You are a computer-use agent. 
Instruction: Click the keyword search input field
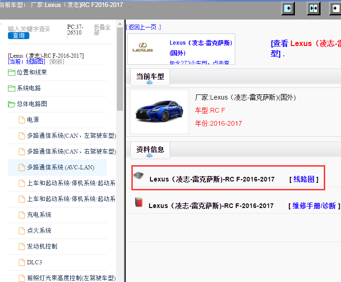29,29
